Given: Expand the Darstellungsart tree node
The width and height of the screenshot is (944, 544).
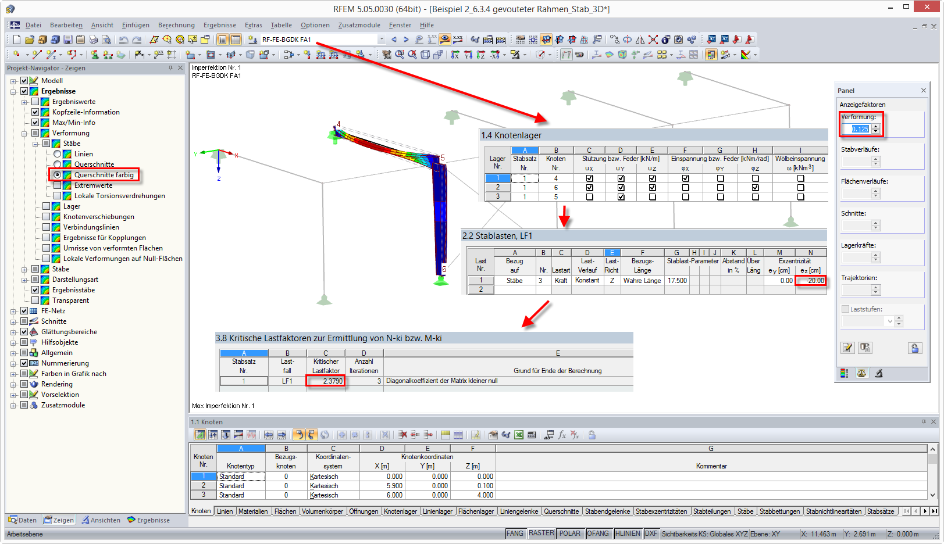Looking at the screenshot, I should pos(24,280).
